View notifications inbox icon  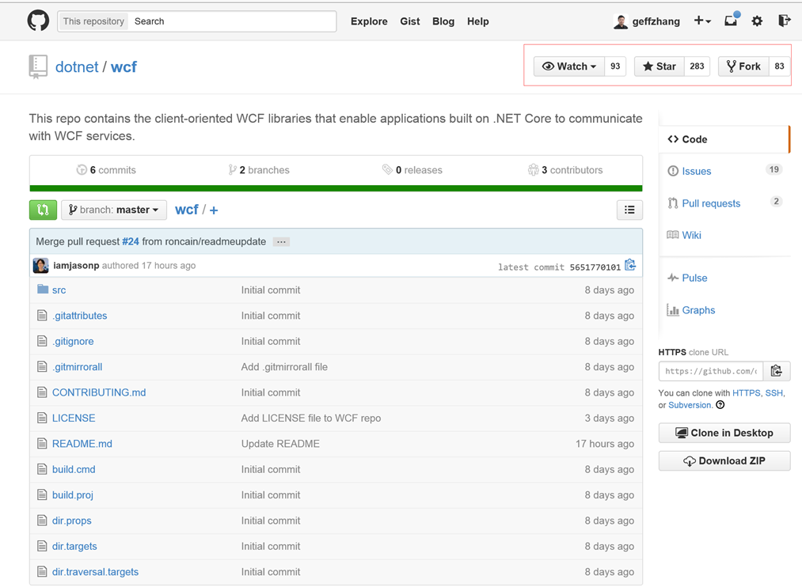pos(732,21)
